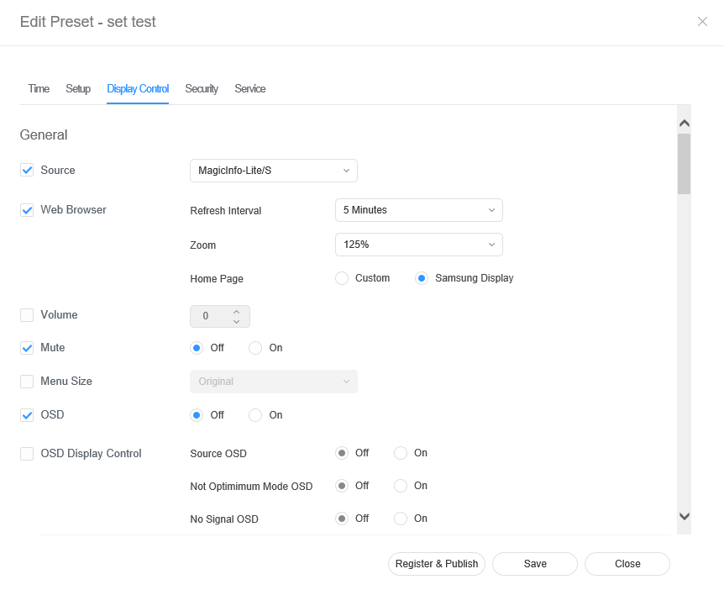Save the preset changes
Image resolution: width=724 pixels, height=590 pixels.
[x=535, y=564]
